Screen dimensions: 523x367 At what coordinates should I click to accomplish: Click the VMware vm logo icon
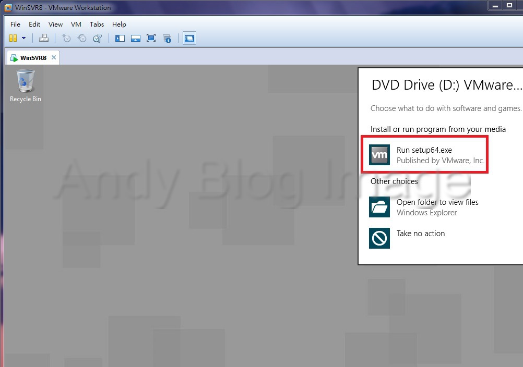click(379, 155)
